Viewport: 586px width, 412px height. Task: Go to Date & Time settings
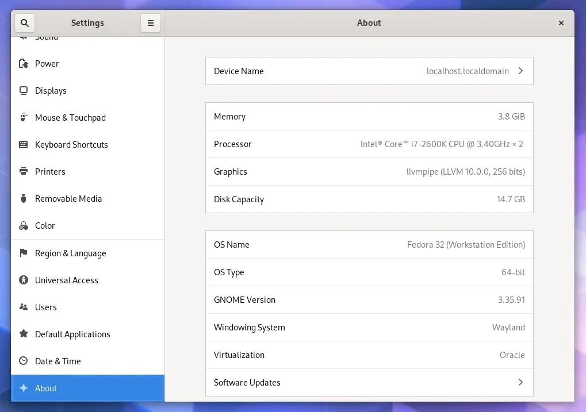pyautogui.click(x=88, y=361)
